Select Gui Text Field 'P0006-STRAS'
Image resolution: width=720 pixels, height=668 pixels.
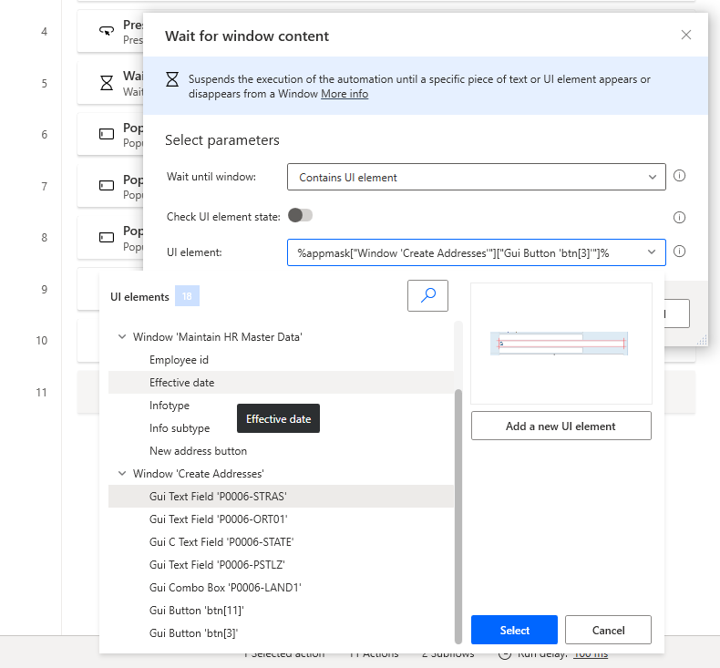[x=281, y=497]
